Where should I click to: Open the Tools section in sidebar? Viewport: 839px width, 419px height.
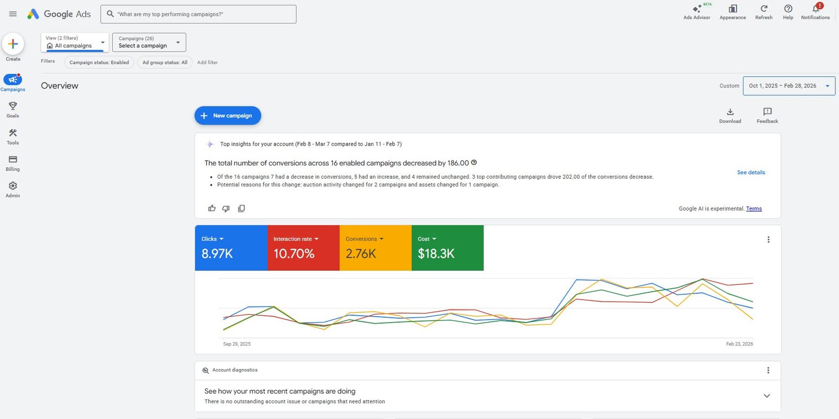coord(13,136)
